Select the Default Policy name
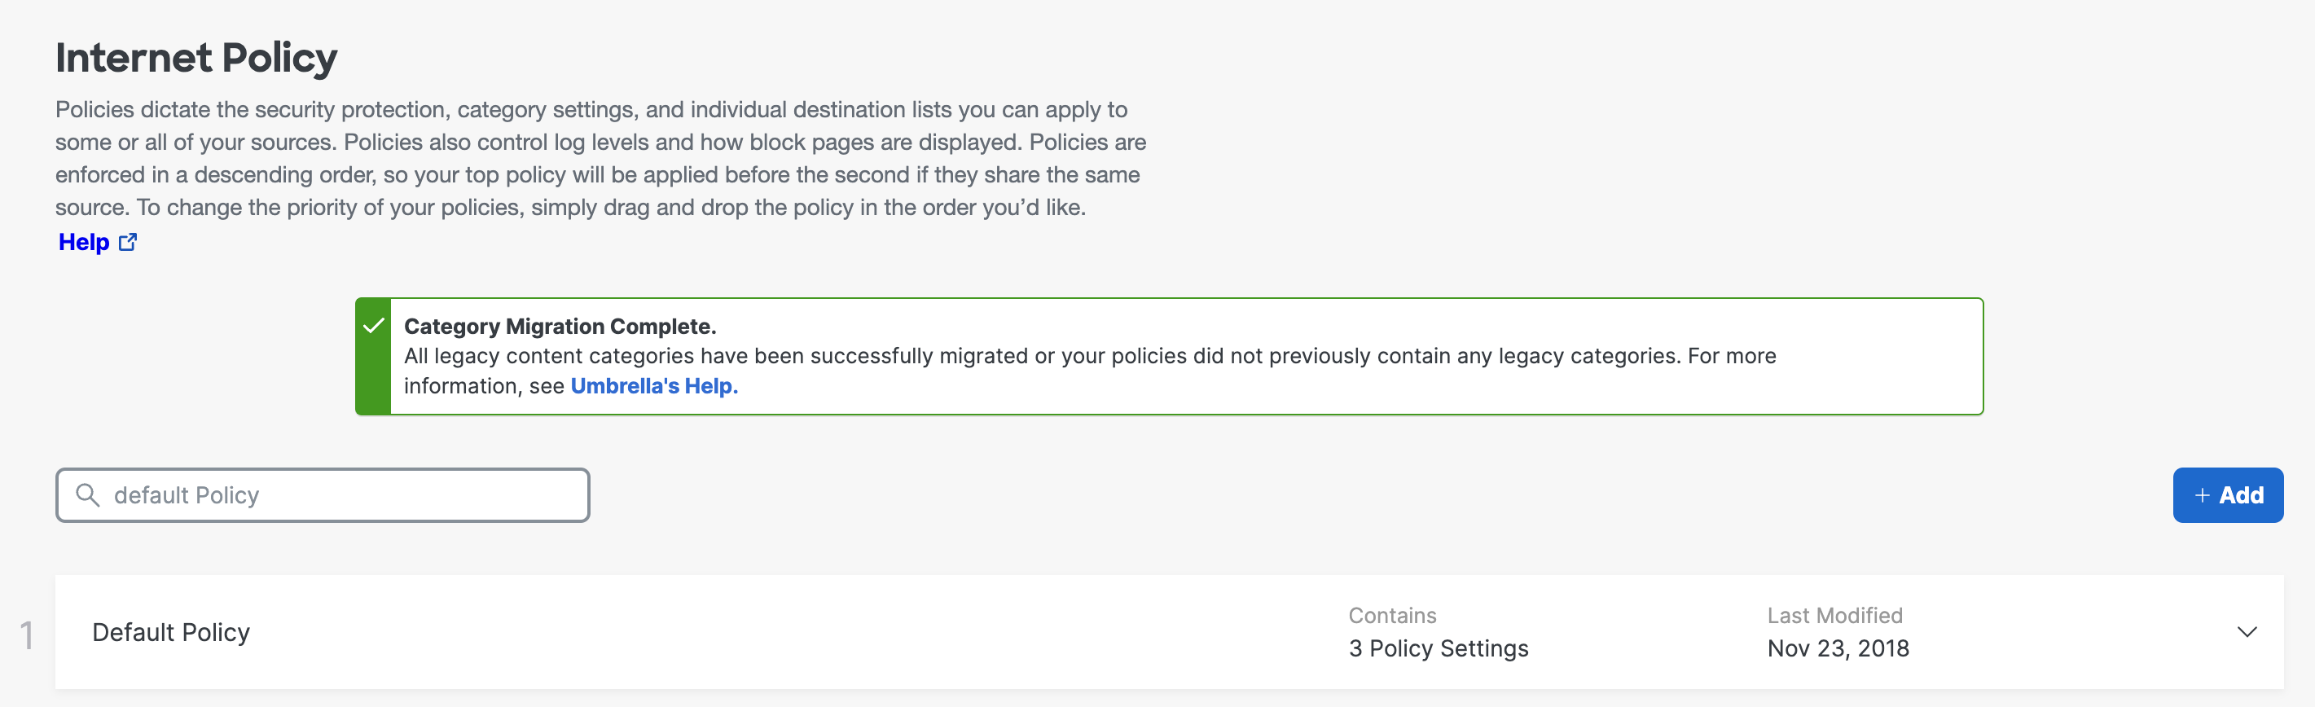The width and height of the screenshot is (2315, 707). [x=171, y=632]
